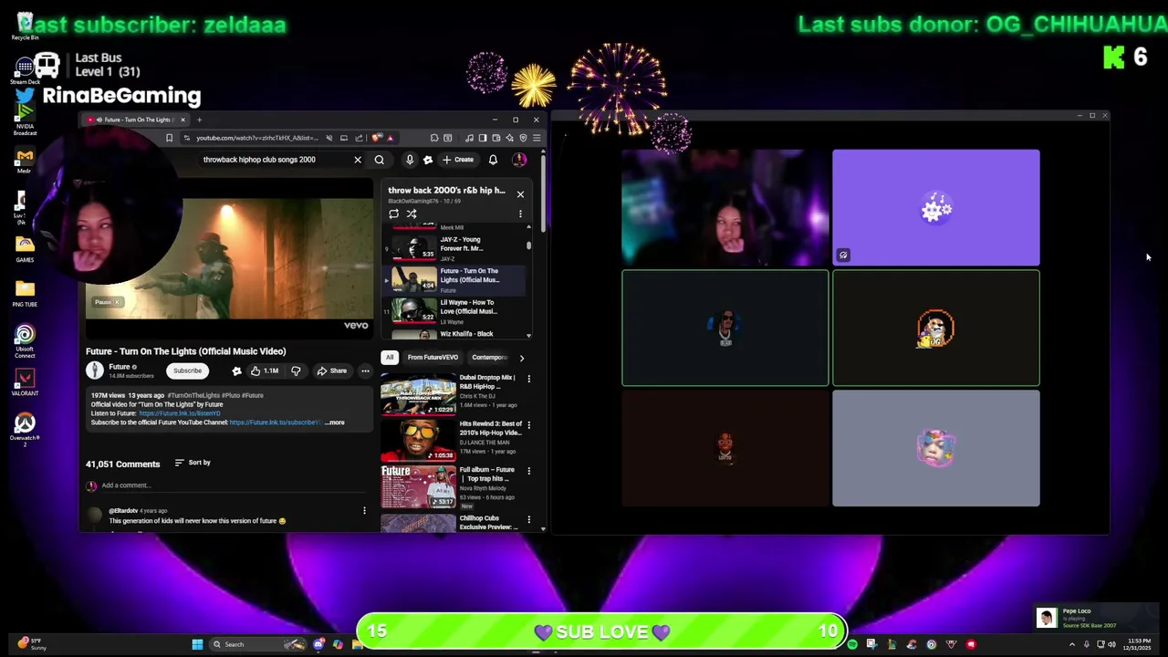The width and height of the screenshot is (1168, 657).
Task: Open Spotify in the taskbar
Action: pyautogui.click(x=852, y=644)
